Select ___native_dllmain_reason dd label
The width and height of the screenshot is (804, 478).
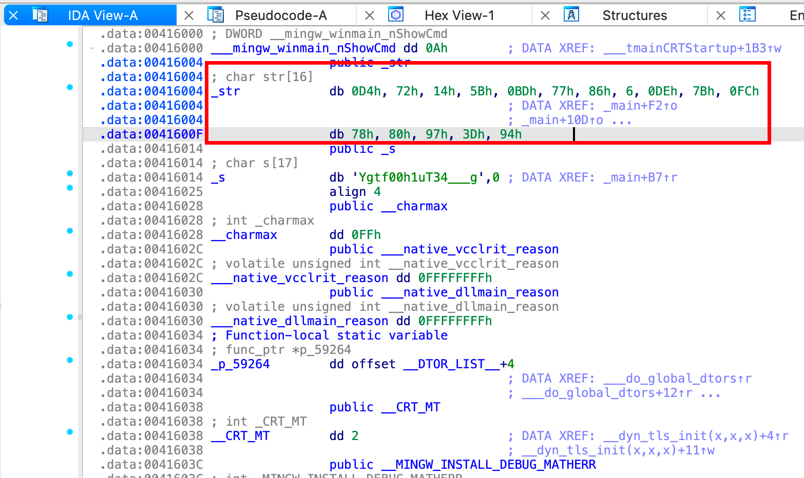[300, 321]
